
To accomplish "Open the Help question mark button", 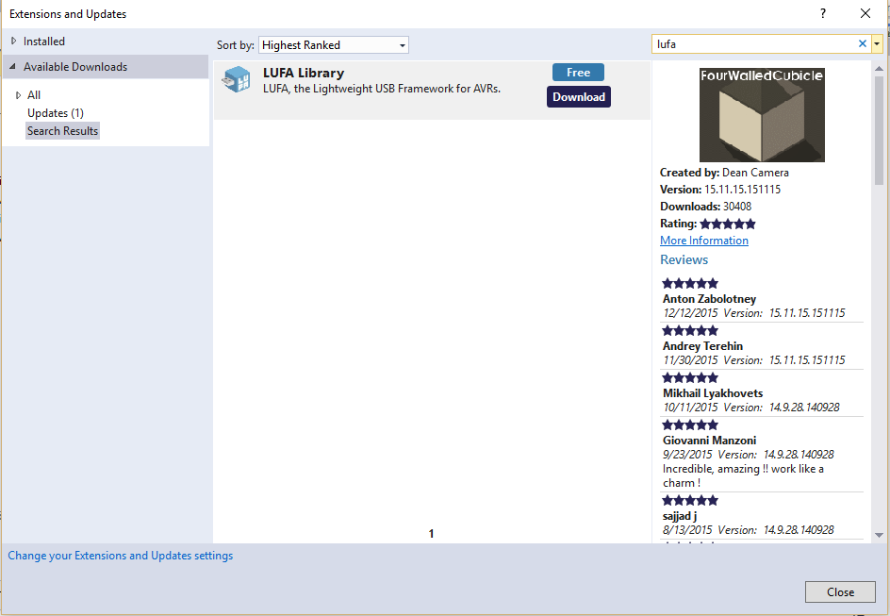I will point(823,13).
